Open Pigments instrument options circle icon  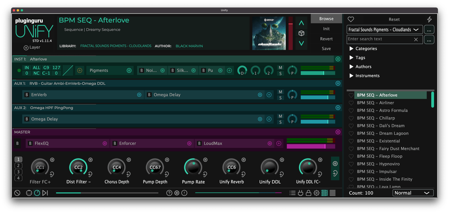point(129,71)
